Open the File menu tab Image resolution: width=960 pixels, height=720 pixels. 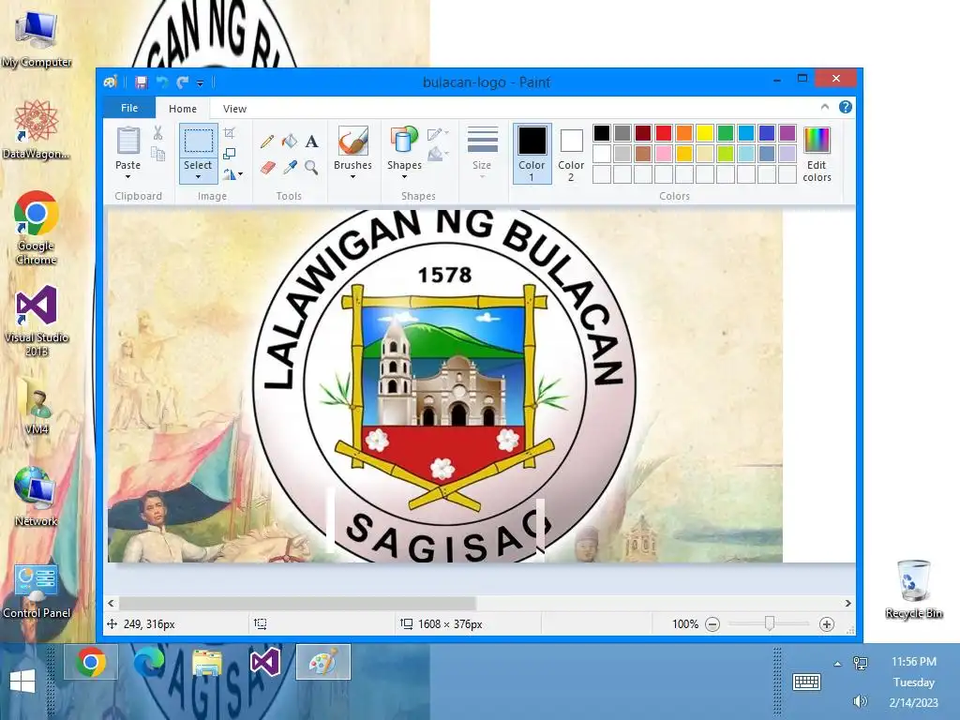click(x=129, y=108)
